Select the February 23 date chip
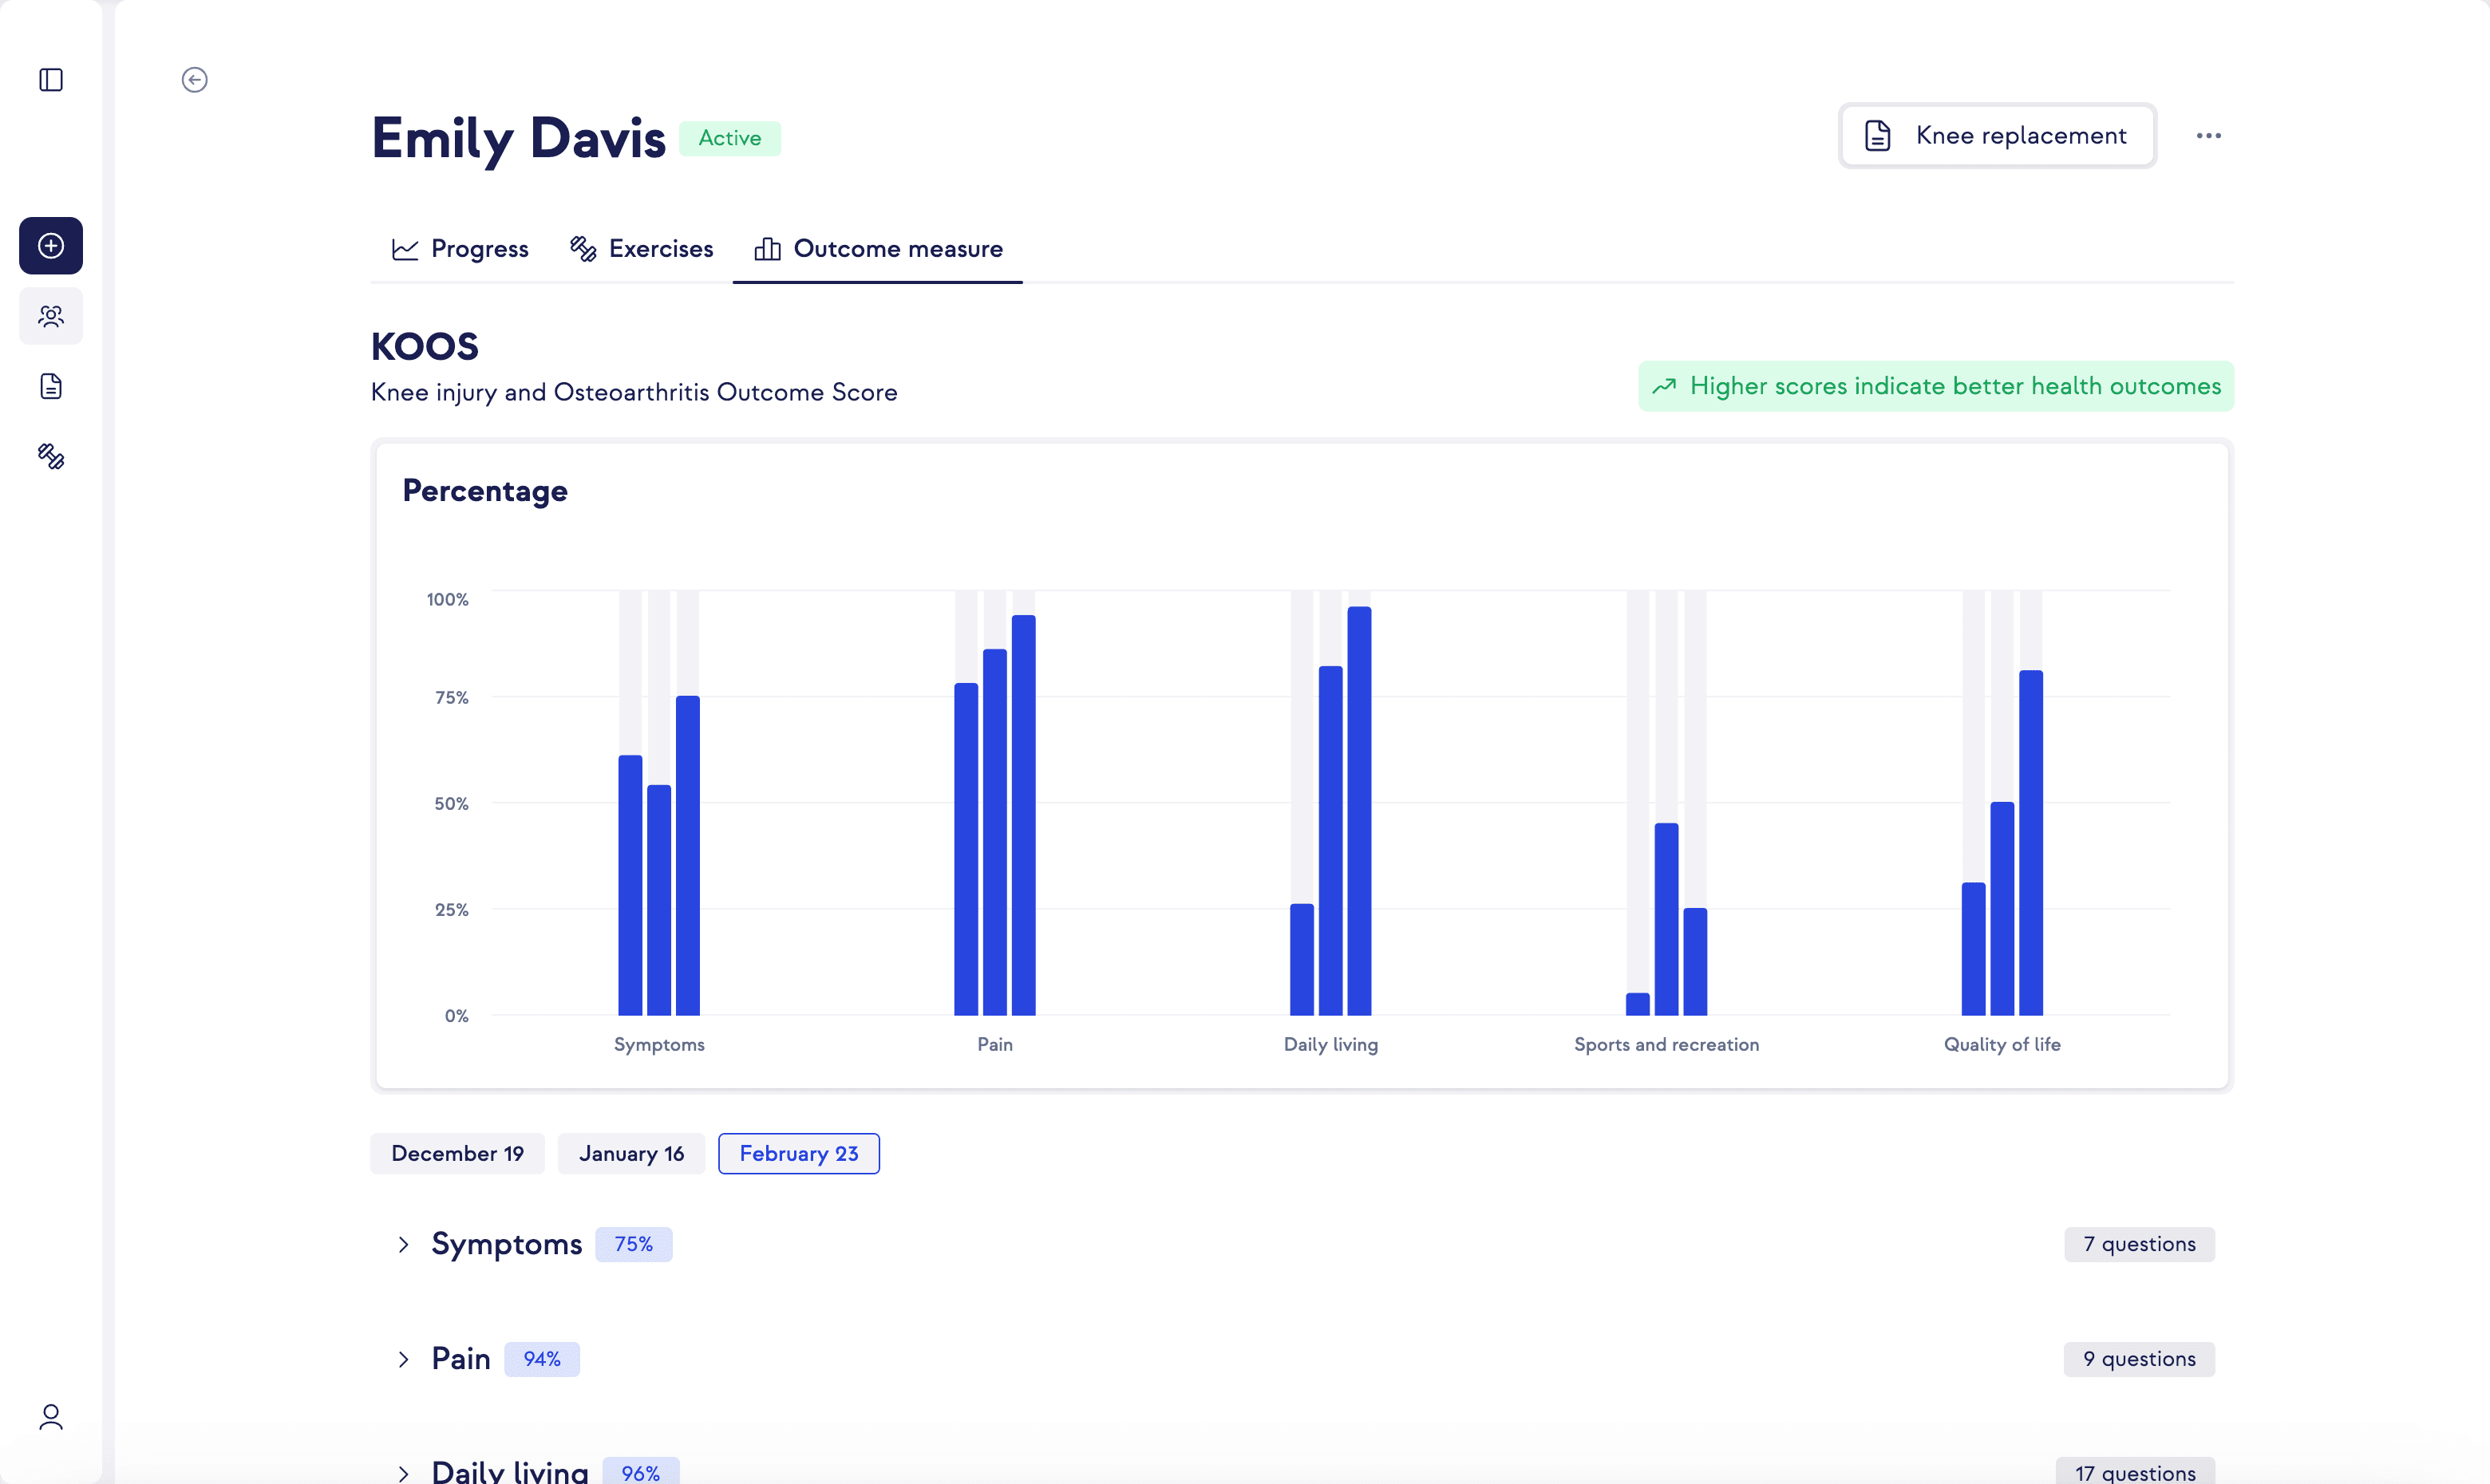The width and height of the screenshot is (2490, 1484). (798, 1153)
